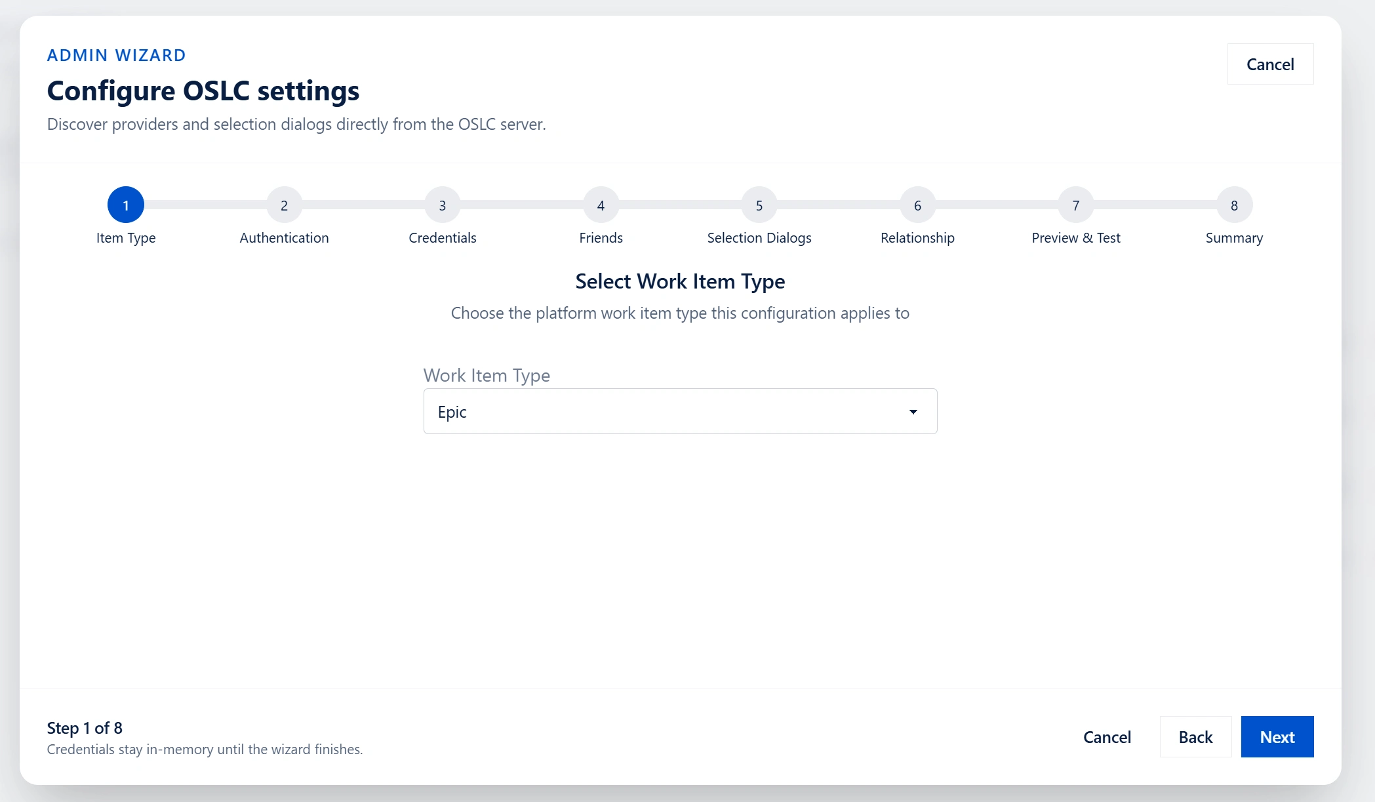Click Cancel in the footer
This screenshot has width=1375, height=802.
tap(1107, 737)
